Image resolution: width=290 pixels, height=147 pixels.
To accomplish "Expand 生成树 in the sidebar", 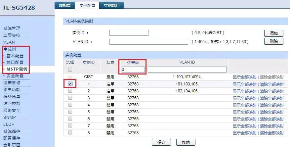I will [x=10, y=49].
